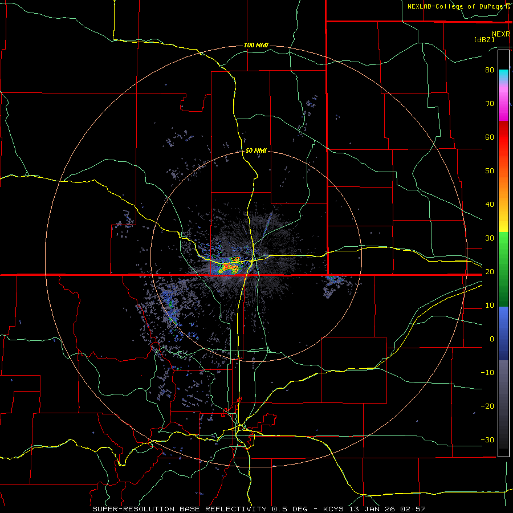The image size is (513, 513).
Task: Click the 40 dBZ legend value
Action: [x=490, y=204]
